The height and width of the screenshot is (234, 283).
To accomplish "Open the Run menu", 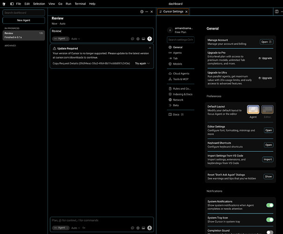I will pos(68,4).
